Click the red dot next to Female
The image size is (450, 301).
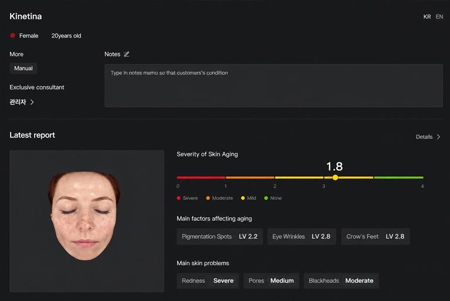(13, 36)
